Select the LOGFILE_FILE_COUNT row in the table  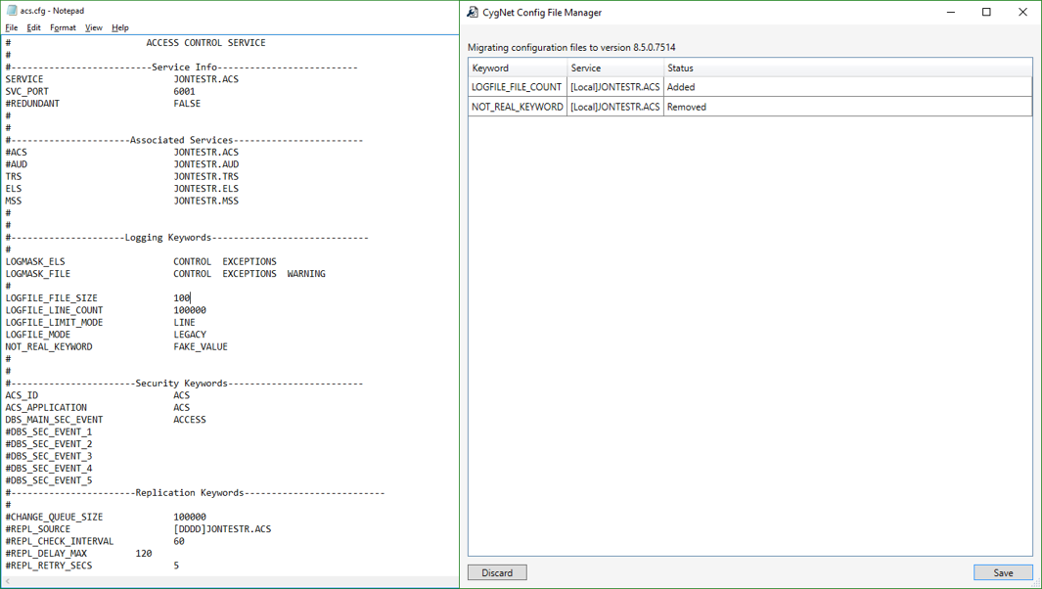[517, 87]
